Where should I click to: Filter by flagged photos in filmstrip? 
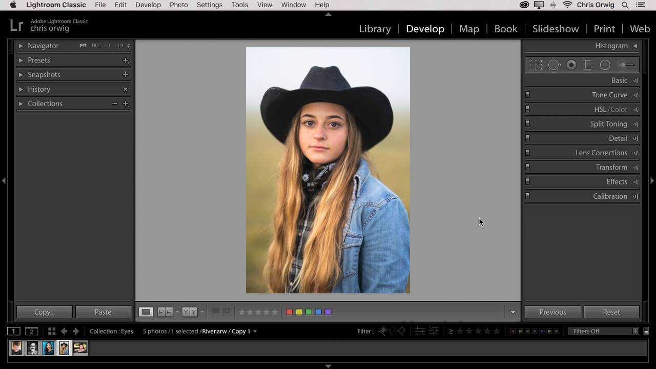[383, 331]
